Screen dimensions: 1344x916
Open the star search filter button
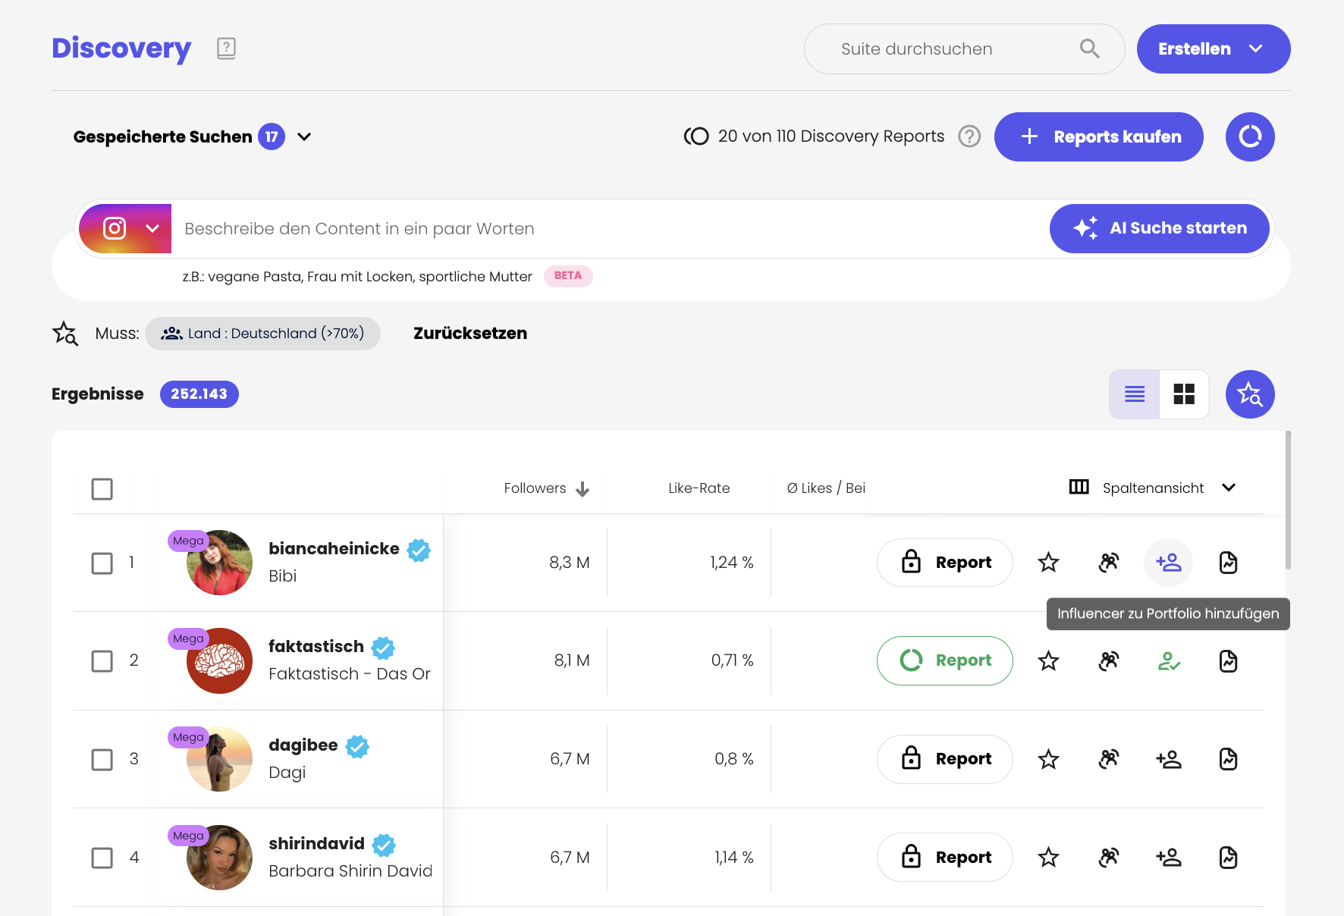tap(1249, 394)
